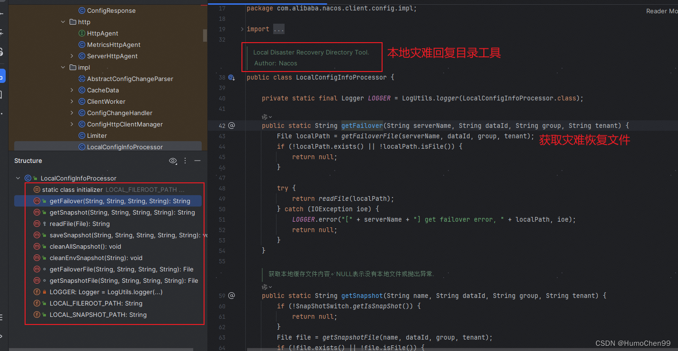Click the Reader Mode label
This screenshot has height=351, width=678.
pyautogui.click(x=662, y=11)
